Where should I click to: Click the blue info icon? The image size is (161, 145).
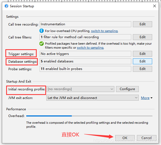coord(42,31)
